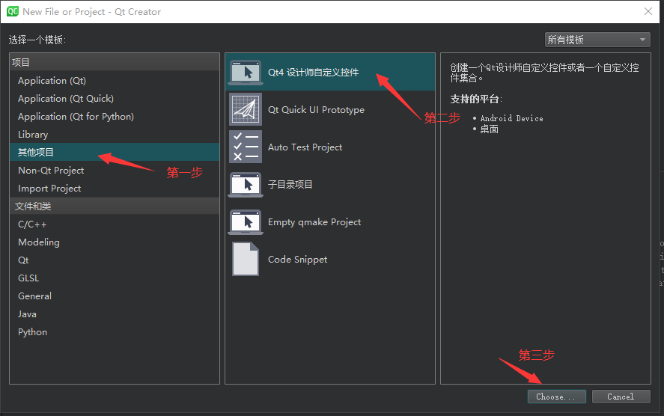Select Application (Qt Quick) category
The width and height of the screenshot is (664, 416).
click(x=115, y=99)
